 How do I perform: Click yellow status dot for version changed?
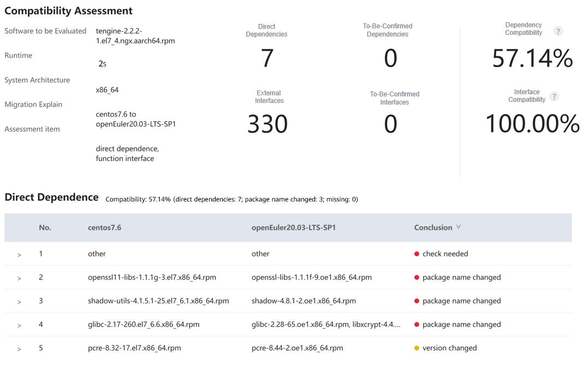(x=417, y=348)
